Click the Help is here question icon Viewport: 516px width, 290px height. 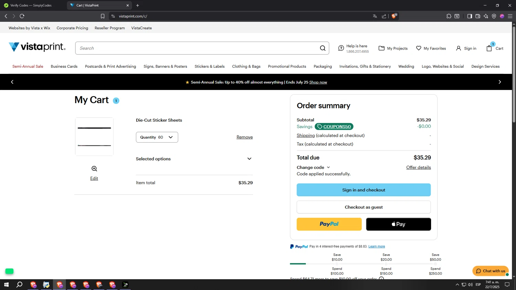(x=341, y=48)
